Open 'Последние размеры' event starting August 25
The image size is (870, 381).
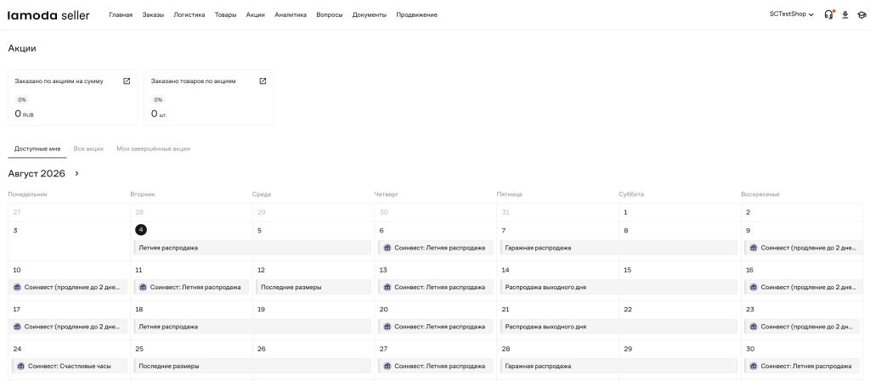tap(252, 366)
